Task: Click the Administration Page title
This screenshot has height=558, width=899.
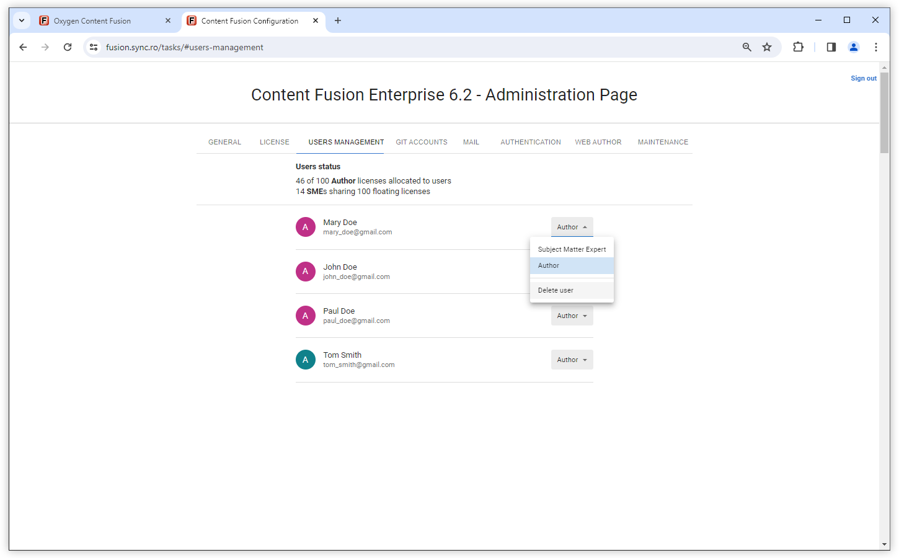Action: point(444,95)
